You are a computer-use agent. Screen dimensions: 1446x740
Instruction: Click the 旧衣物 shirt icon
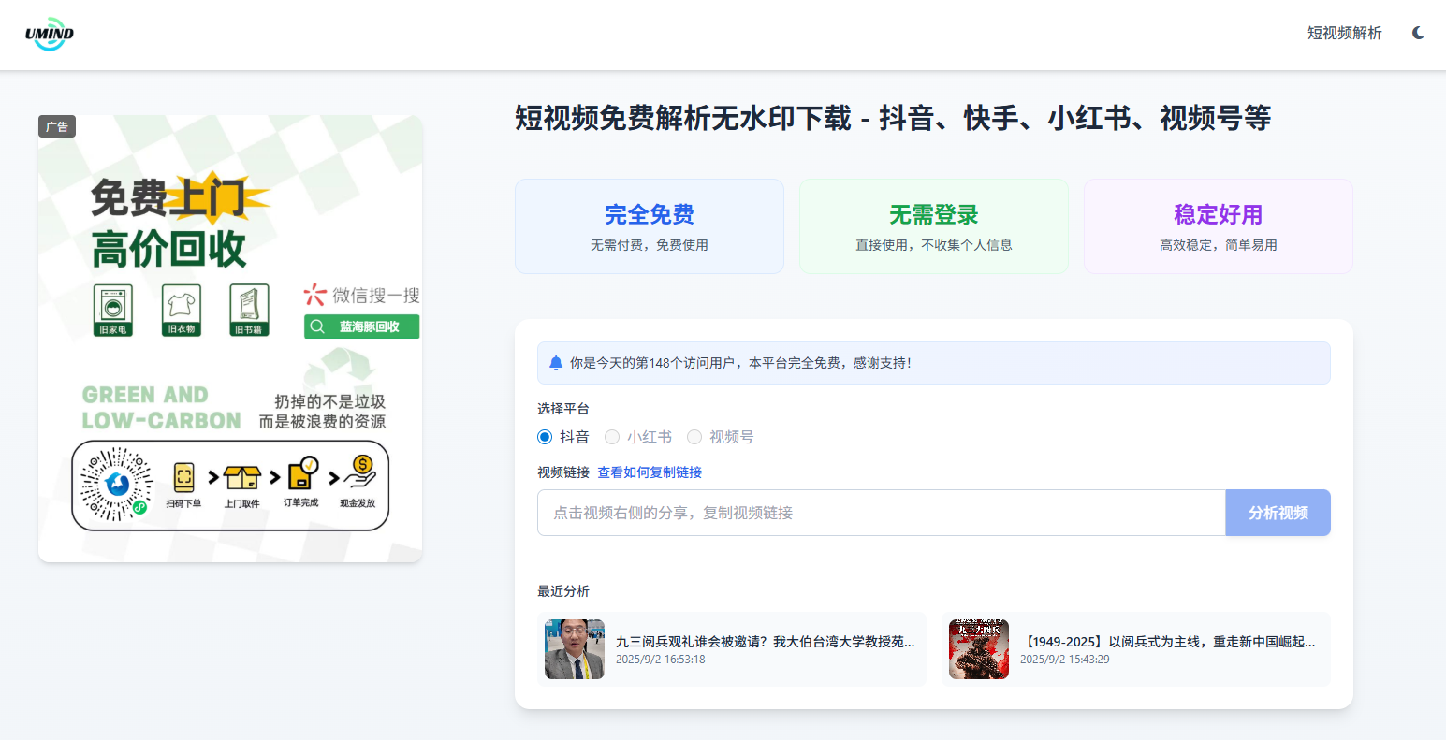[x=182, y=309]
